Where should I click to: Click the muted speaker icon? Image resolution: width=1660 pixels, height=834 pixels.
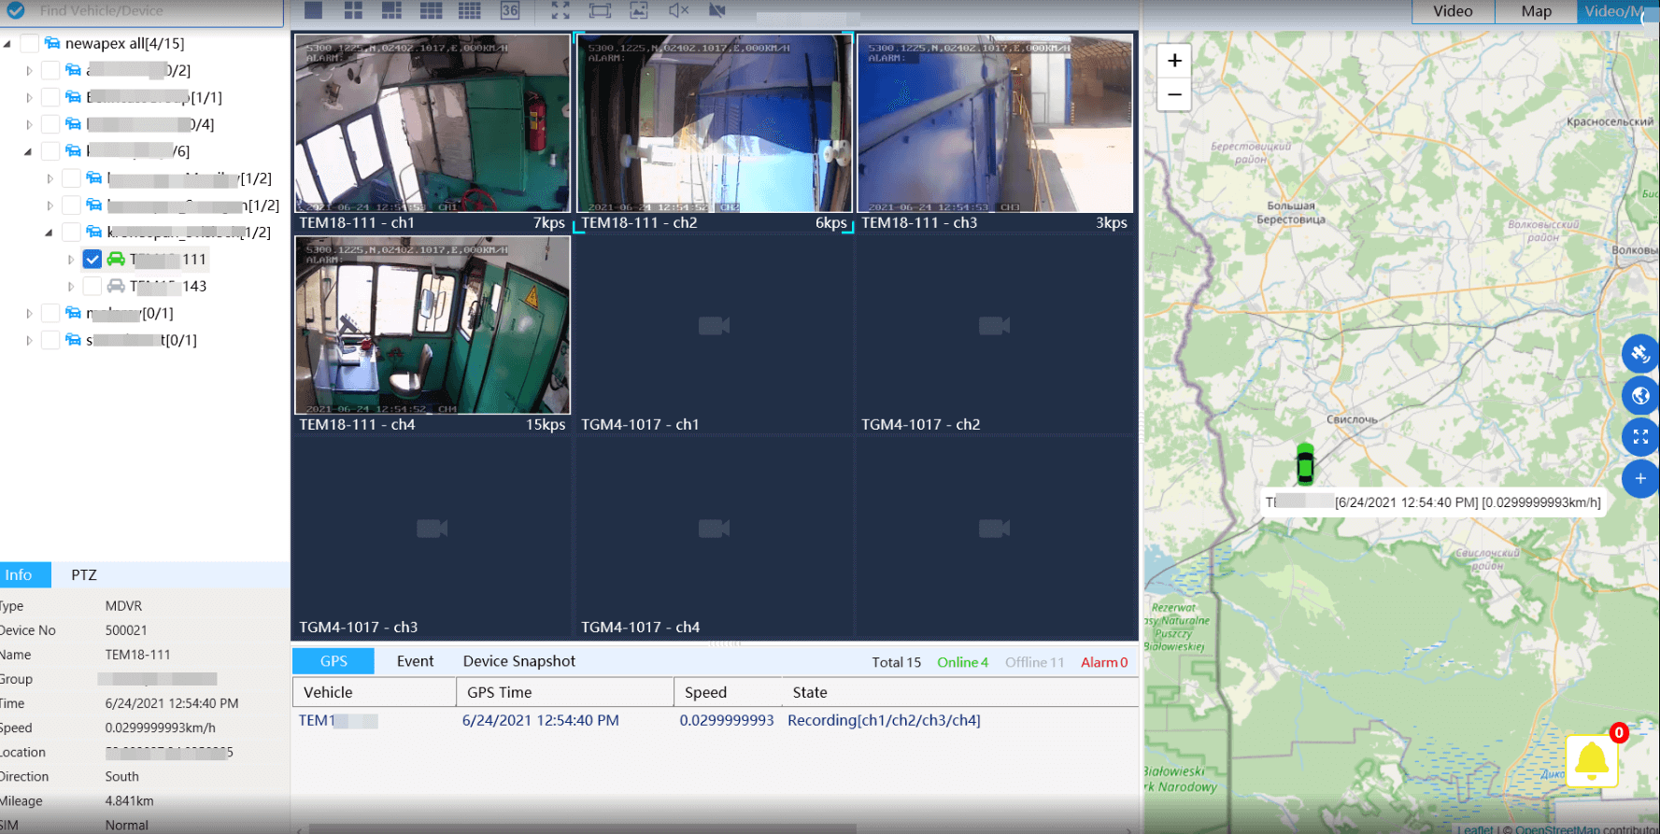[678, 10]
